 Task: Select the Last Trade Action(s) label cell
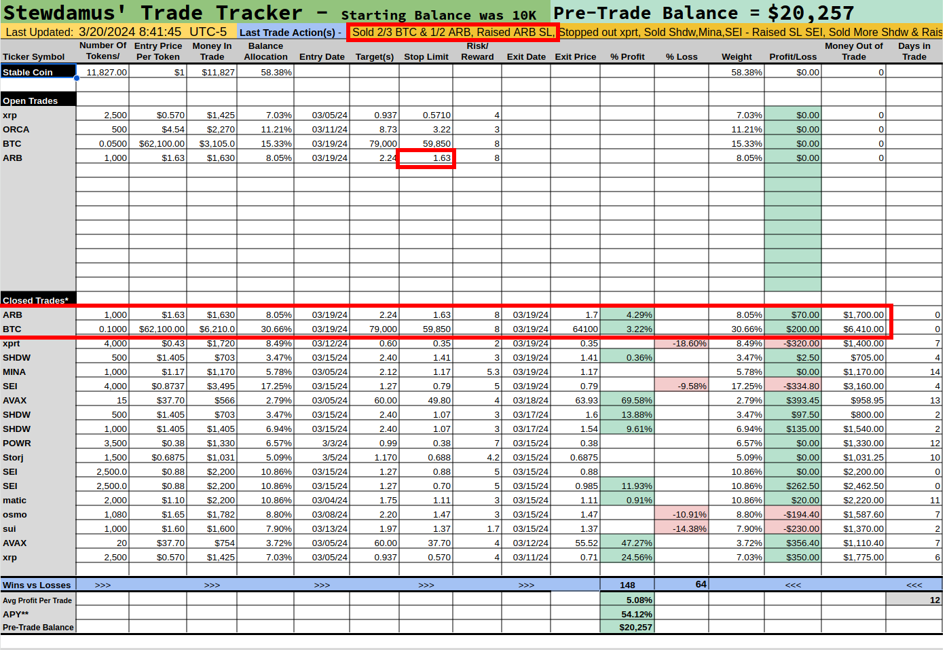tap(292, 32)
